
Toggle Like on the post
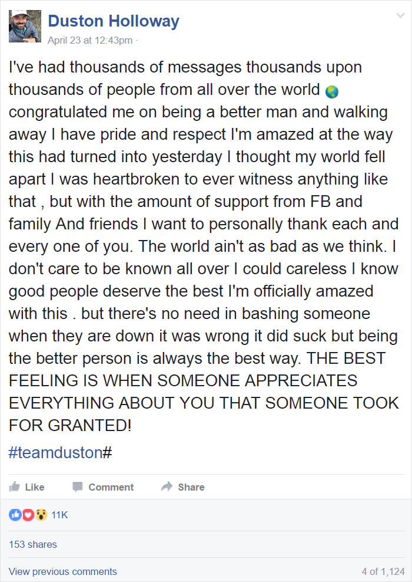(26, 487)
